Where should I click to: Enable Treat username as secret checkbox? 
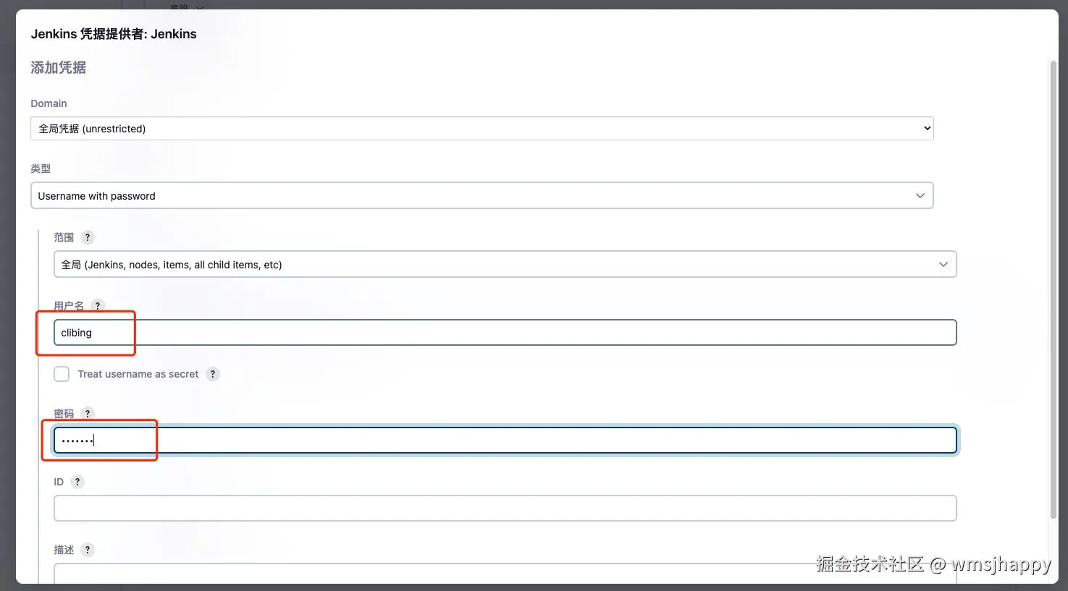62,374
